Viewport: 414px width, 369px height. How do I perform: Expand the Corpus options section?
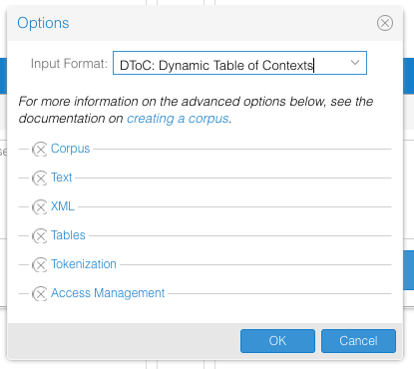[70, 149]
